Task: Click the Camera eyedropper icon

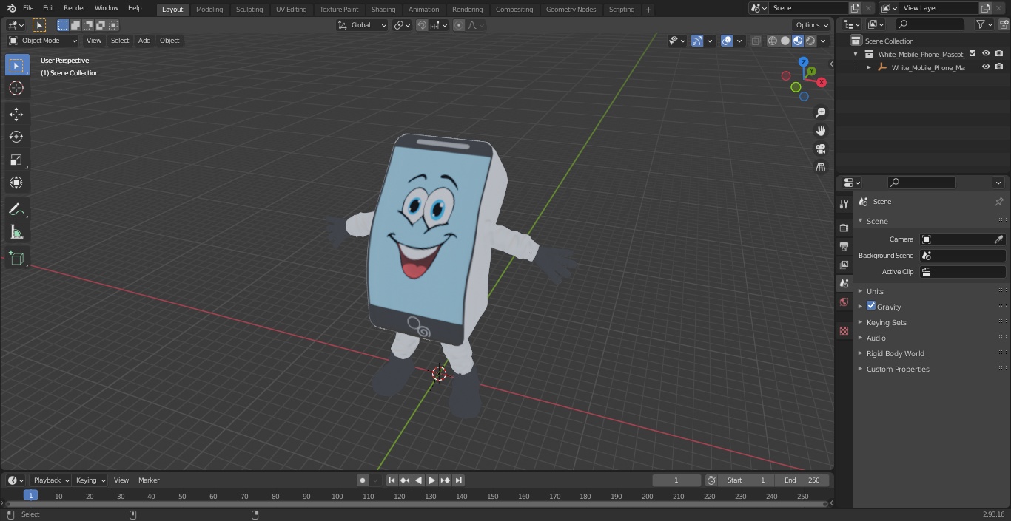Action: click(x=998, y=239)
